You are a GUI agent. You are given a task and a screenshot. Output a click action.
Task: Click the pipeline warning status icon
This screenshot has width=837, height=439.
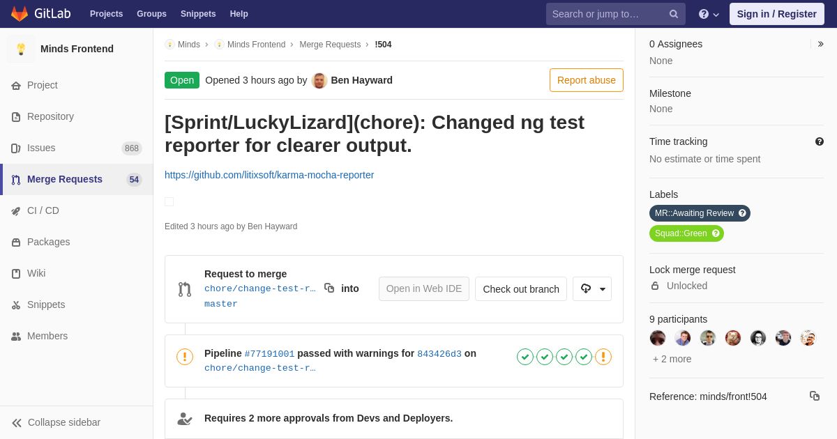click(x=185, y=357)
